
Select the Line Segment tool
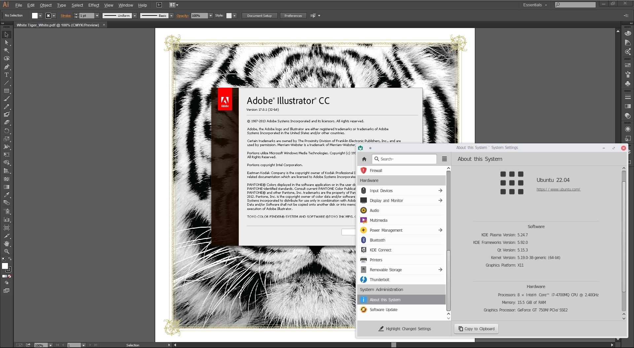(7, 83)
